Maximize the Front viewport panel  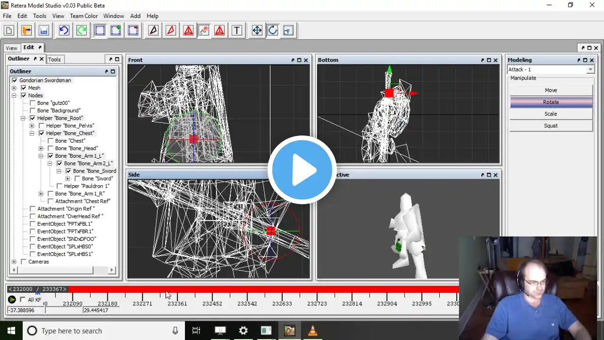tap(299, 60)
